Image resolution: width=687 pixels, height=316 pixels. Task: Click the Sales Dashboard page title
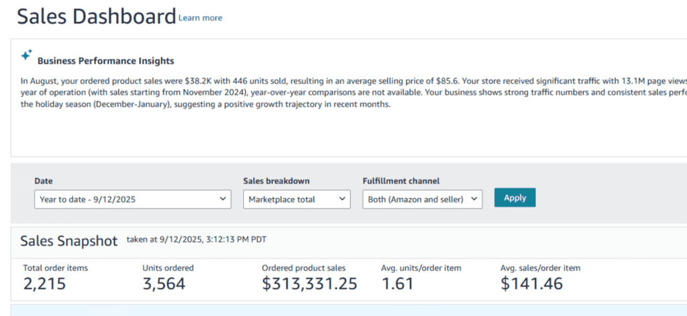(96, 17)
